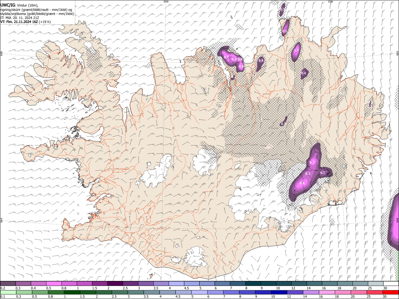The height and width of the screenshot is (299, 399).
Task: Pick the blue 8 rain scale swatch
Action: [247, 292]
